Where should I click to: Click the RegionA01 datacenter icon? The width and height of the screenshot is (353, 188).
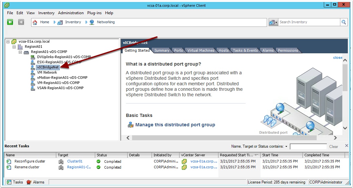coord(20,47)
